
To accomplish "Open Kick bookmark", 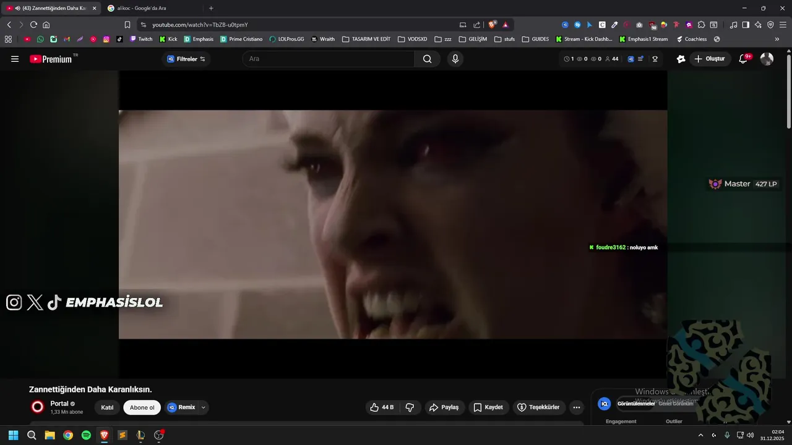I will 168,39.
